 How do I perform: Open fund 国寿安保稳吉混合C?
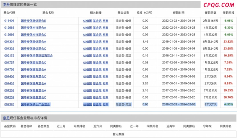[x=34, y=62]
